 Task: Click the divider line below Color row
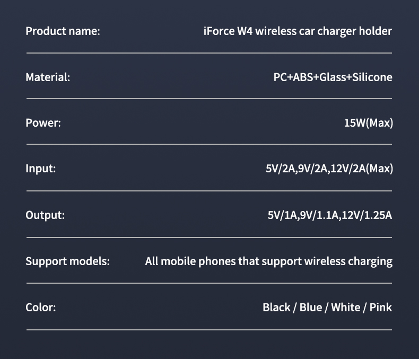pyautogui.click(x=209, y=330)
